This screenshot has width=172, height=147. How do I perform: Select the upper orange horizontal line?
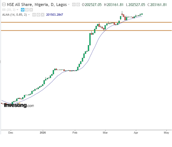point(55,22)
